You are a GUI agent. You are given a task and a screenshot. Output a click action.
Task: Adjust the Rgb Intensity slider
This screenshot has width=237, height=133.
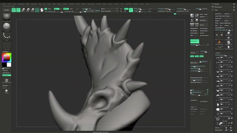coord(54,11)
